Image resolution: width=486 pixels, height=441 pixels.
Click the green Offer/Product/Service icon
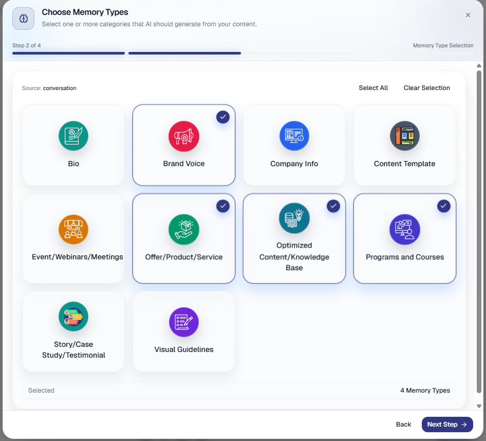tap(184, 230)
